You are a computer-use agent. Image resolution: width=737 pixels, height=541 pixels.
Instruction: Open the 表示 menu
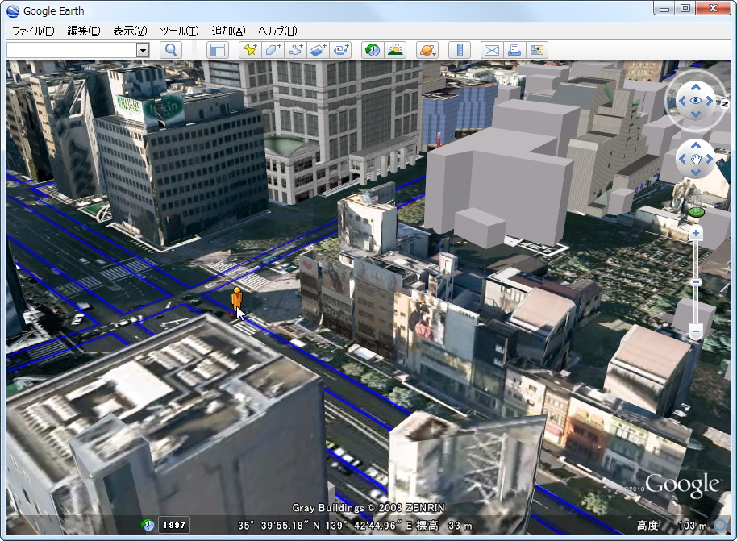coord(131,30)
